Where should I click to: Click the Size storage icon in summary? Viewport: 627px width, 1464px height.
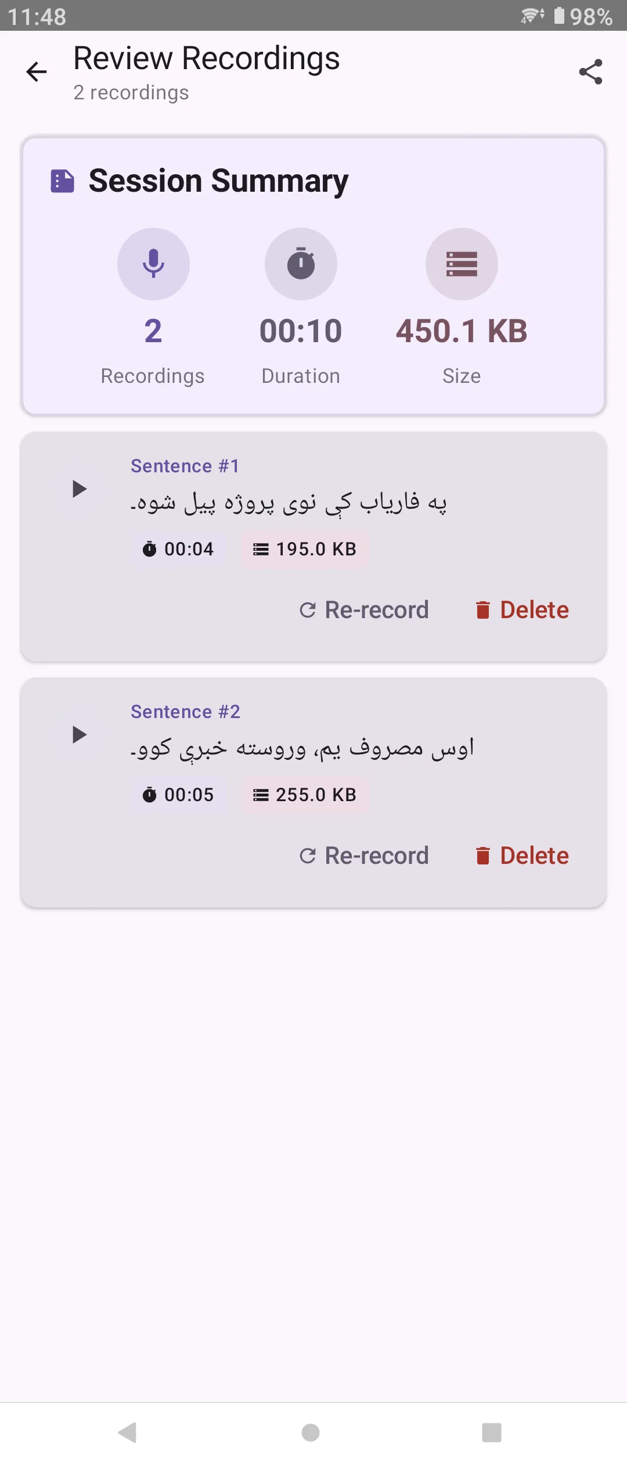pos(462,264)
